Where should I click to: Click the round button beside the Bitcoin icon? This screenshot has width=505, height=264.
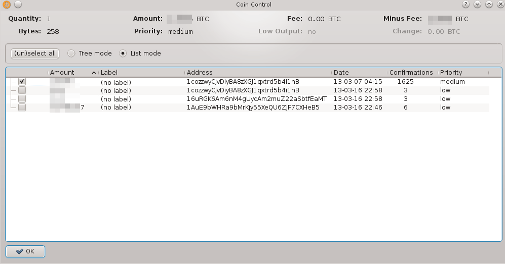coord(18,5)
